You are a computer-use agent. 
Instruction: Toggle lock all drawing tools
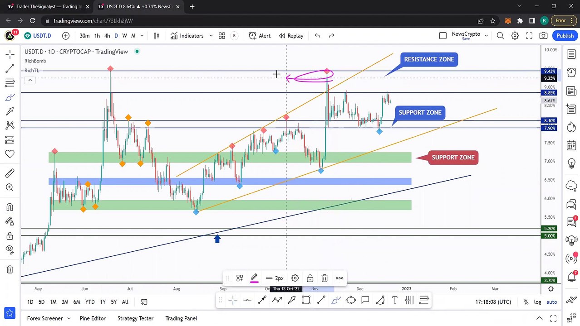10,236
